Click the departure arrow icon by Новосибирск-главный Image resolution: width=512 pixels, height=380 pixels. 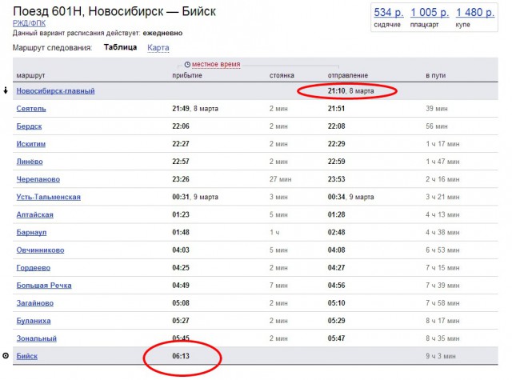(x=6, y=90)
